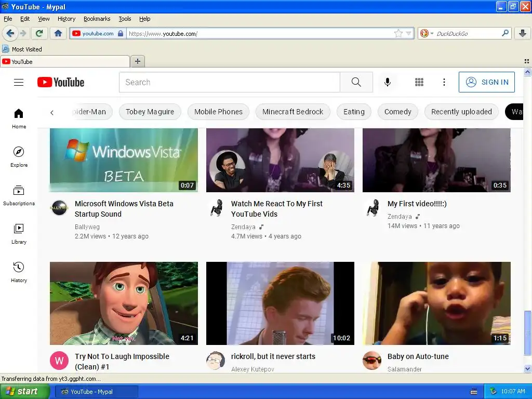Open the History menu
This screenshot has width=532, height=399.
66,19
